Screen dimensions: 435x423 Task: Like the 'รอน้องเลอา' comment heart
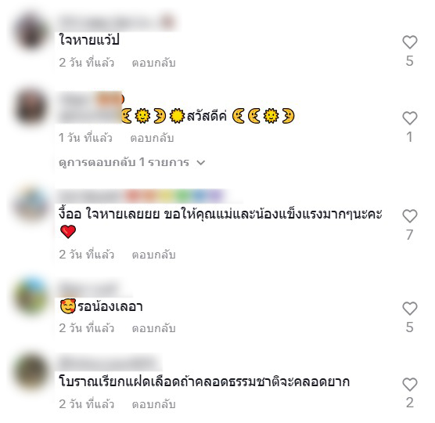(410, 309)
